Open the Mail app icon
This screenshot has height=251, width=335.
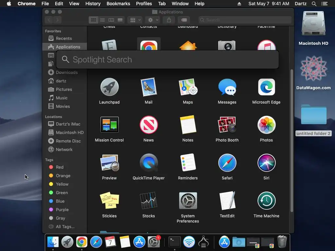point(149,87)
